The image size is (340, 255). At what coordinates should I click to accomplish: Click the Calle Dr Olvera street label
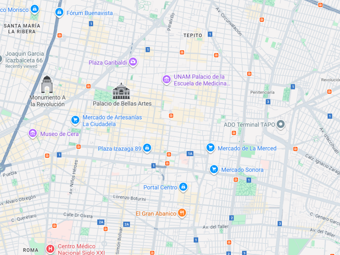click(x=78, y=215)
